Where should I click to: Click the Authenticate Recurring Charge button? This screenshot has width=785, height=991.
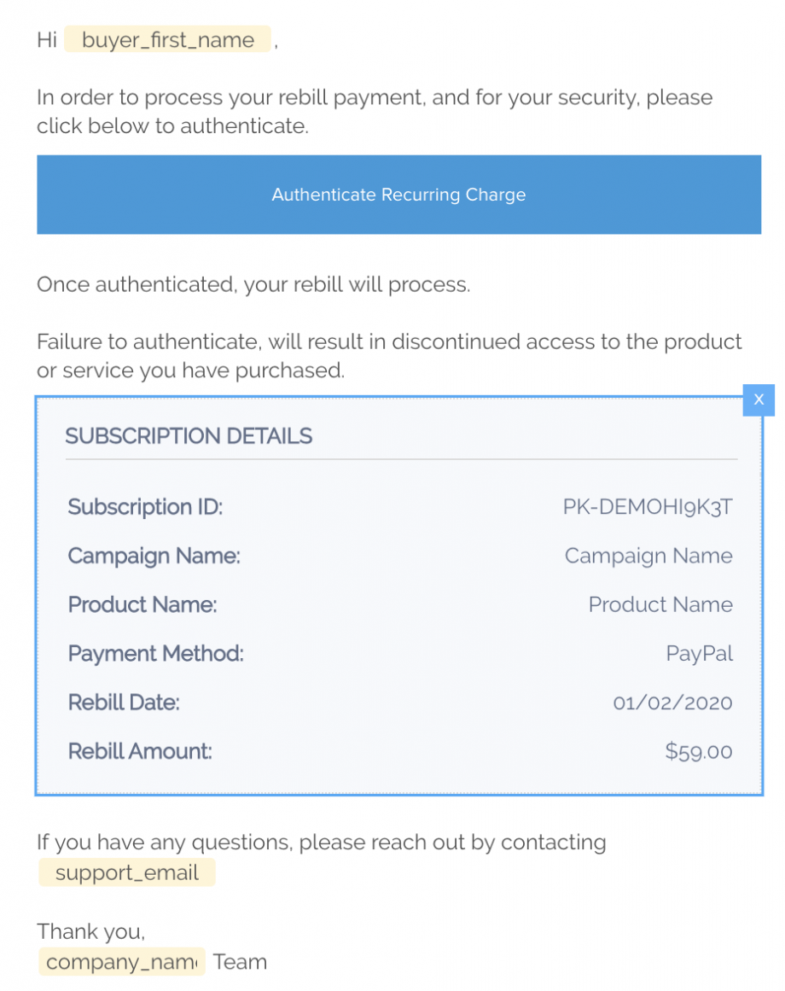tap(398, 195)
